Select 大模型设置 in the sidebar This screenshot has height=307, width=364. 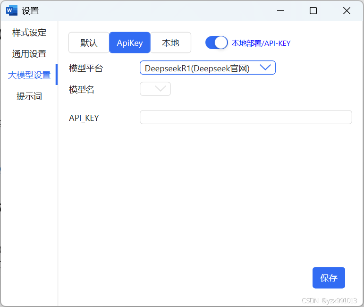tap(29, 75)
